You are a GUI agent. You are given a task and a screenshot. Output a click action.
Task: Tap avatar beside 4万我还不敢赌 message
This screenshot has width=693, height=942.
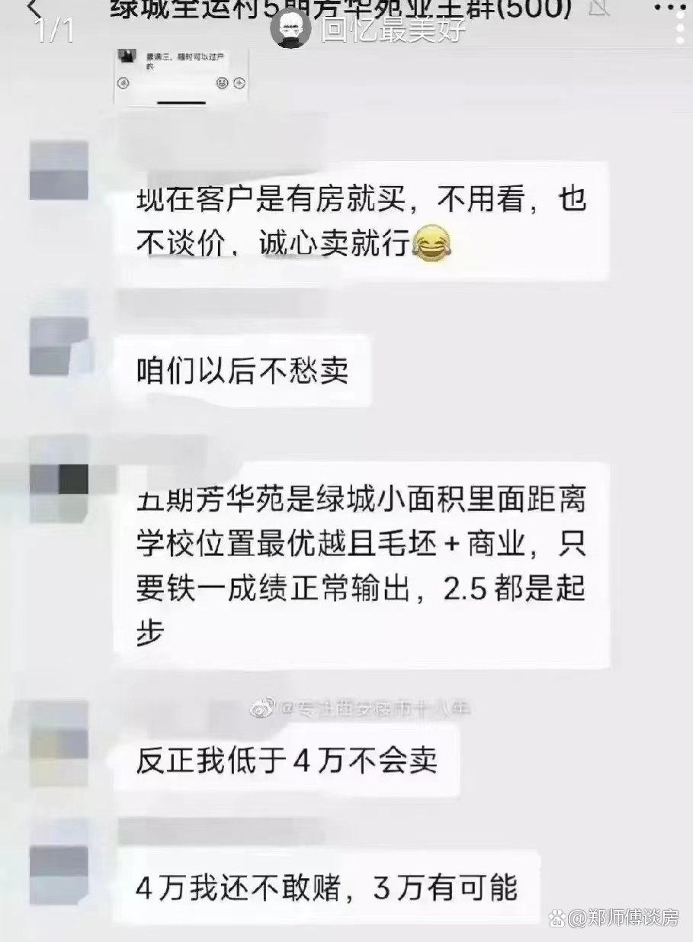[x=59, y=866]
